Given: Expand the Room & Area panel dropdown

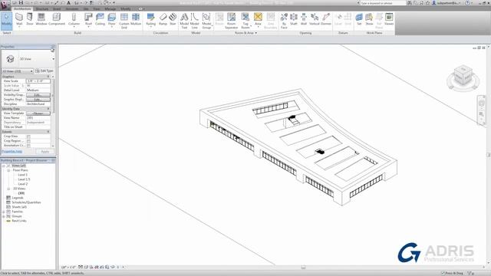Looking at the screenshot, I should point(245,33).
